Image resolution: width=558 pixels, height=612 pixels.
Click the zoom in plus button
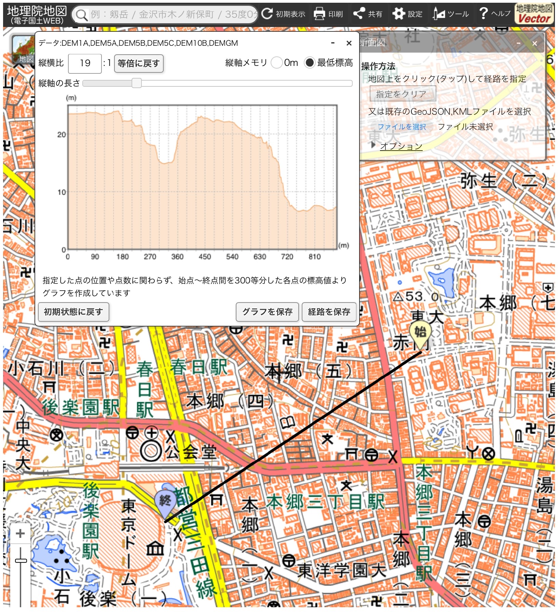pos(21,533)
